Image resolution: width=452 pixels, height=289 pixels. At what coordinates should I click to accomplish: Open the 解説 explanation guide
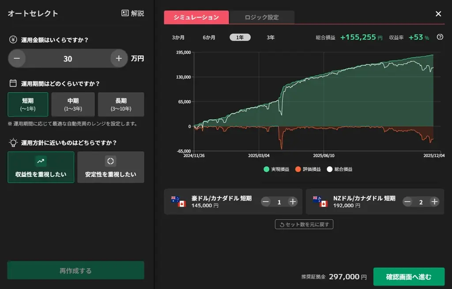pyautogui.click(x=134, y=13)
